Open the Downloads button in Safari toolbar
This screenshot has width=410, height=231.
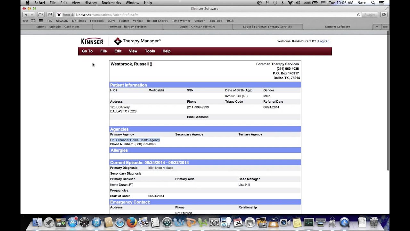pos(384,15)
